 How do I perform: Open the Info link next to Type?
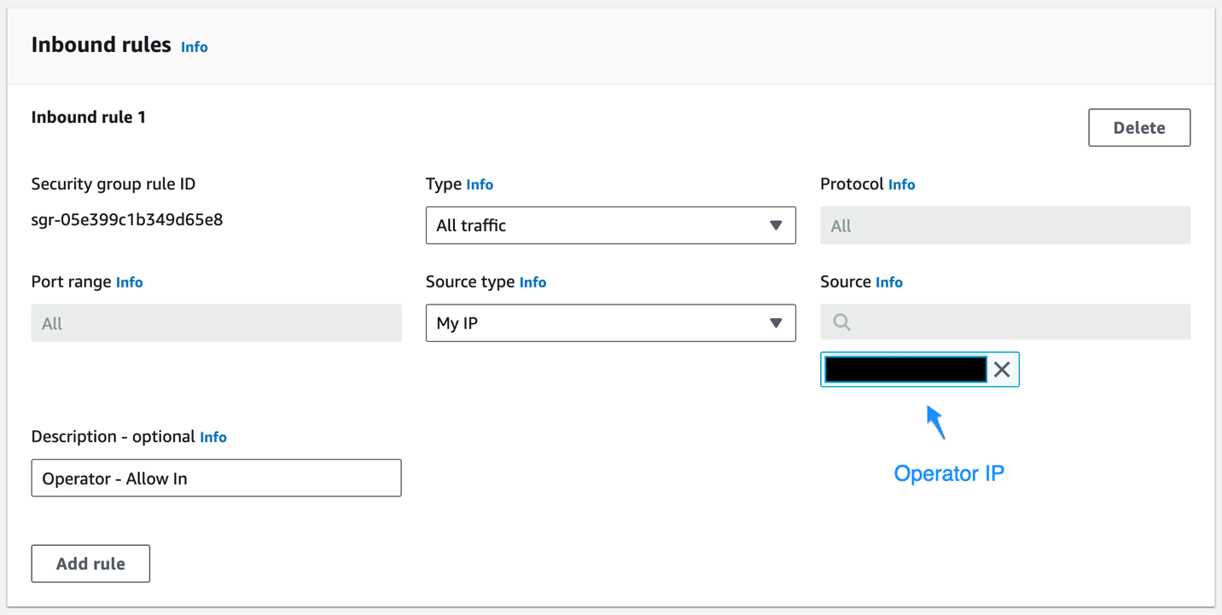coord(480,184)
